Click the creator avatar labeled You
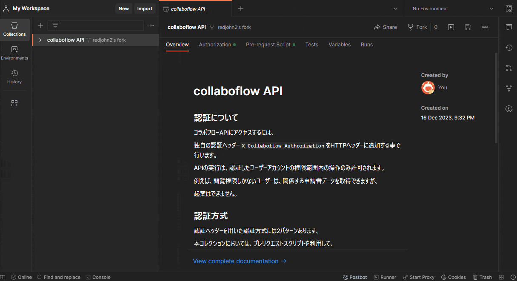This screenshot has width=517, height=281. pos(428,88)
